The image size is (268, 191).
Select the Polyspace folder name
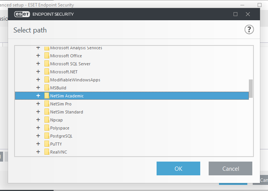click(60, 128)
